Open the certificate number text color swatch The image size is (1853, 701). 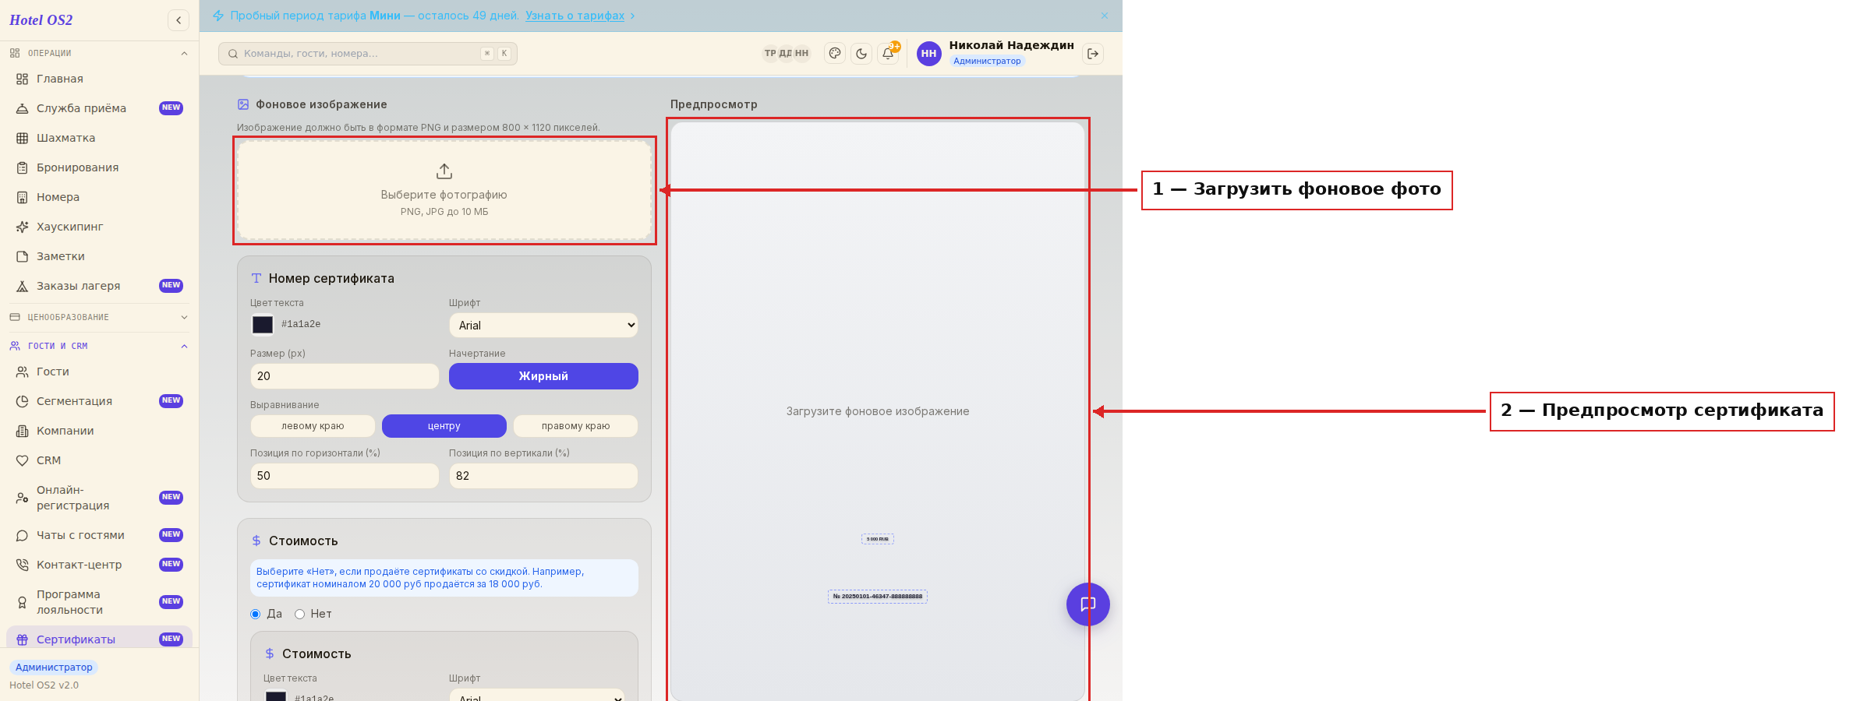(x=263, y=325)
